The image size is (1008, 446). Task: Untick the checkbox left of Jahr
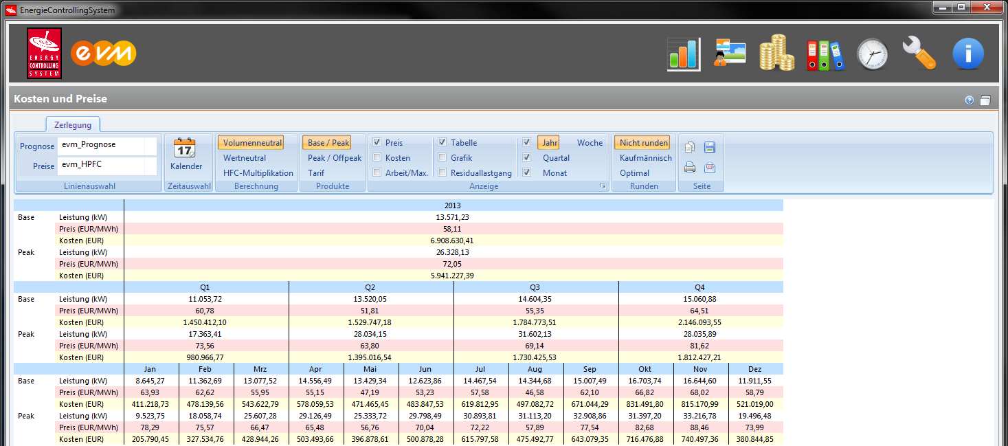tap(526, 143)
